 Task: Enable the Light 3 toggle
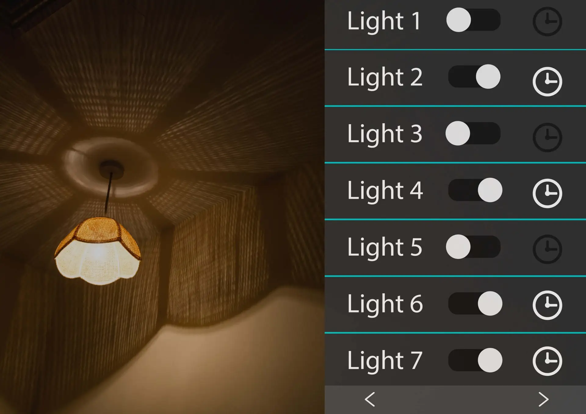point(473,133)
